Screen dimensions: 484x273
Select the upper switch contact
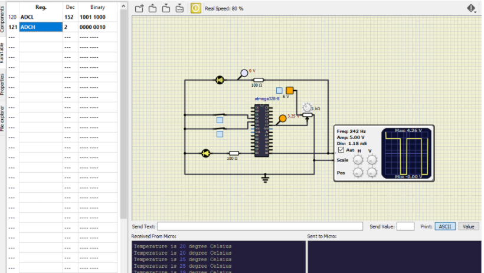point(221,114)
